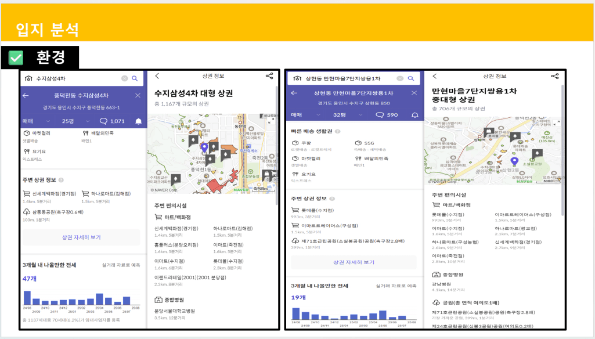Screen dimensions: 595x339
Task: Open the 25평 size dropdown
Action: [x=75, y=121]
